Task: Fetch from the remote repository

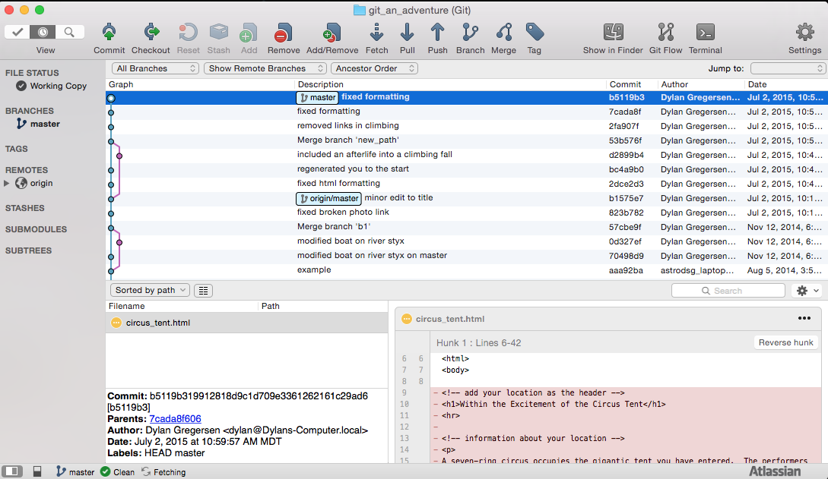Action: (376, 39)
